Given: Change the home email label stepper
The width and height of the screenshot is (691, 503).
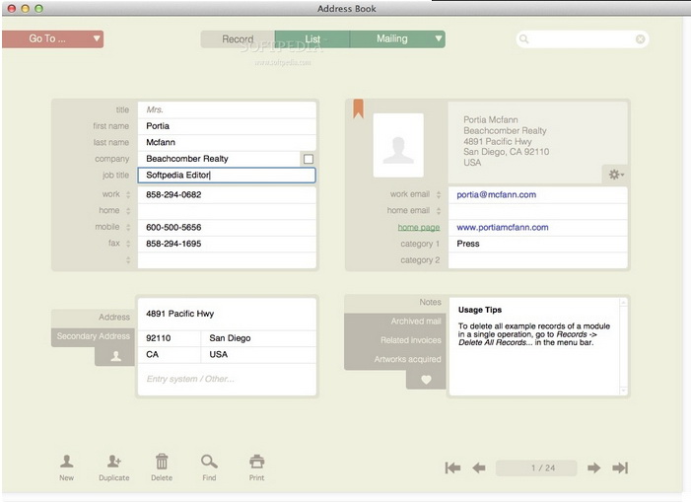Looking at the screenshot, I should click(439, 211).
